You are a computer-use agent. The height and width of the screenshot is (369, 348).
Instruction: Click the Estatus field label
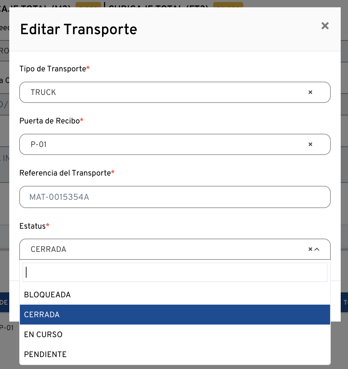[x=32, y=226]
